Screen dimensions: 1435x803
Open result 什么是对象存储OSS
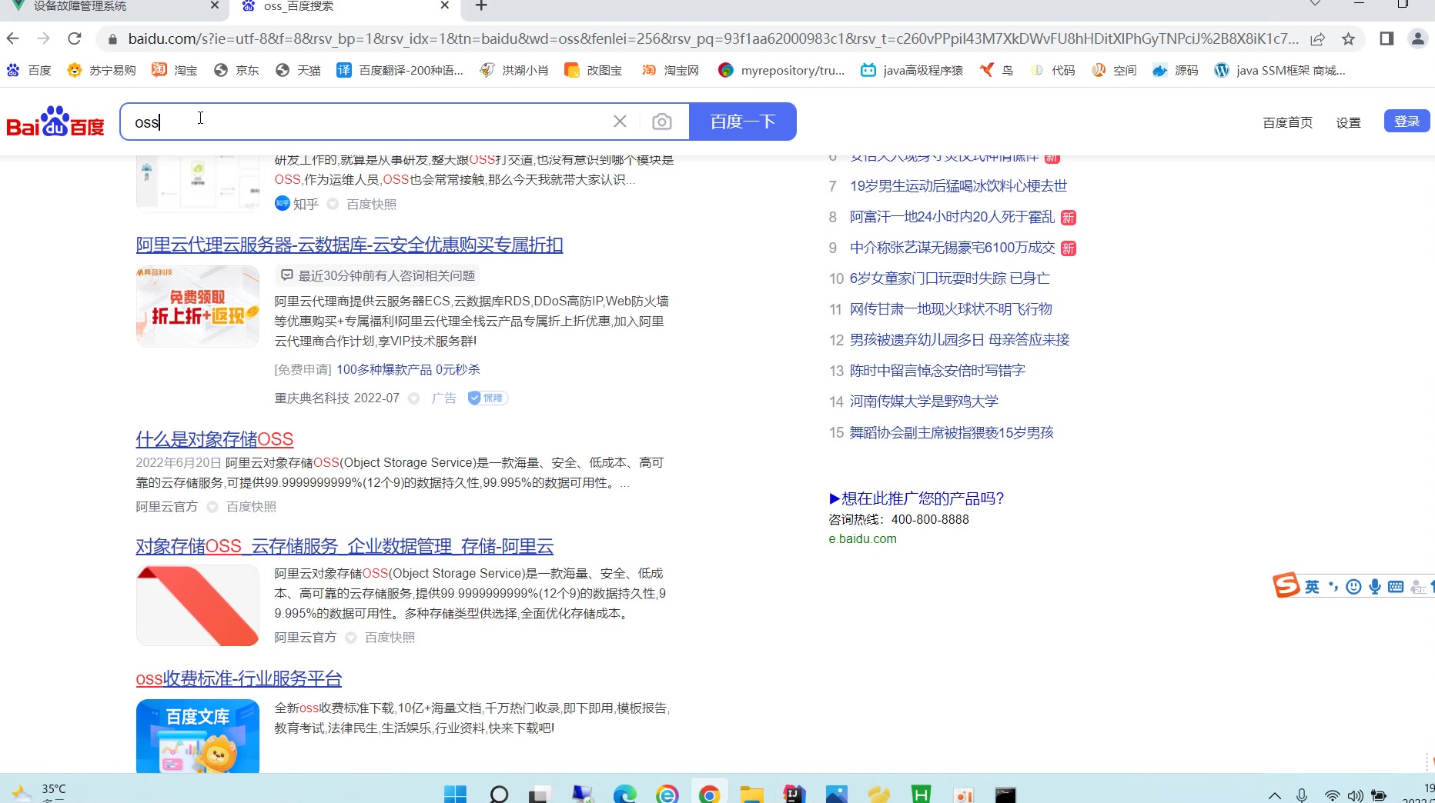tap(215, 439)
